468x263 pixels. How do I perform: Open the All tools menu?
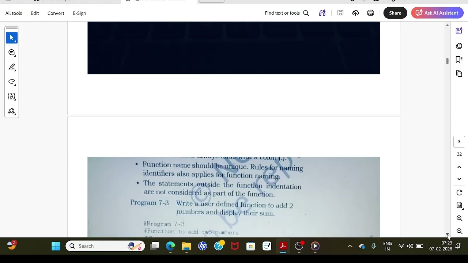coord(14,13)
